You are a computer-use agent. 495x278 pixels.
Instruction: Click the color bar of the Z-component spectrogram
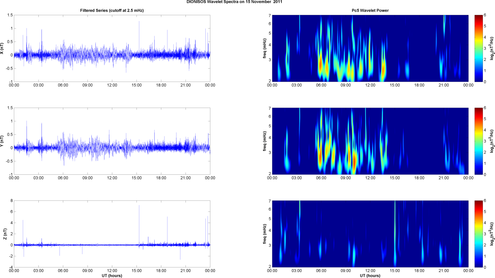click(478, 234)
